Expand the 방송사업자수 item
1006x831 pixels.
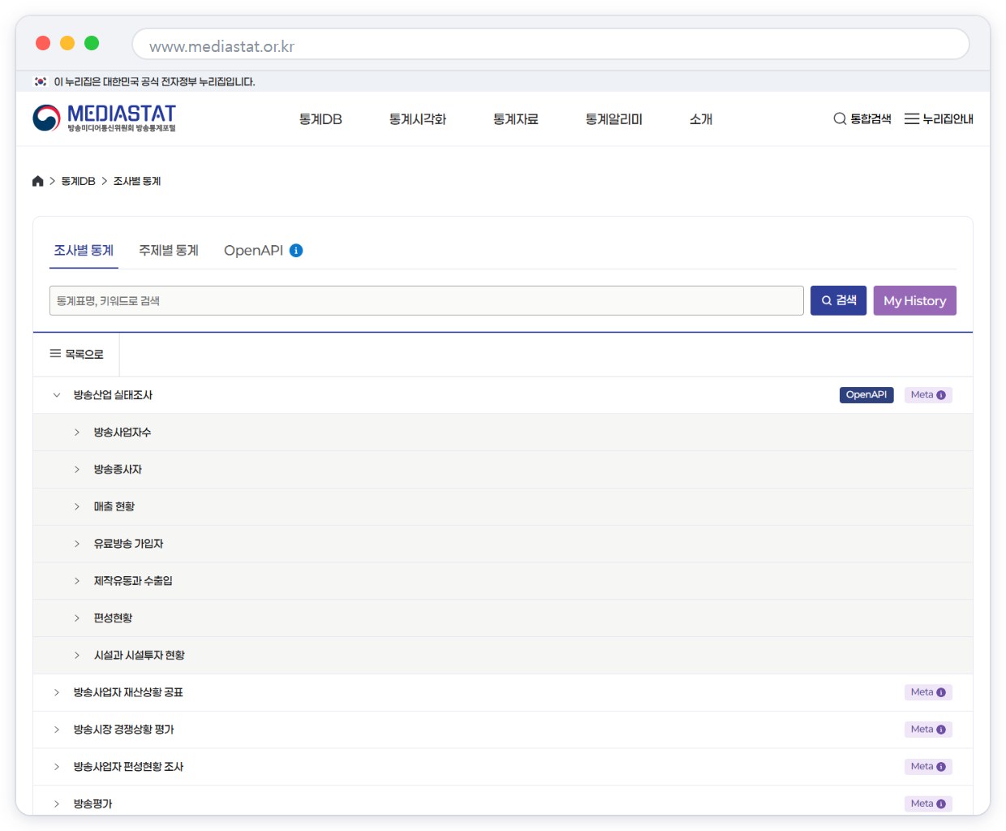point(77,433)
